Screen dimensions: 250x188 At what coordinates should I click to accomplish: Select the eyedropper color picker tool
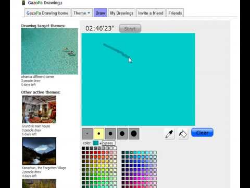[x=169, y=134]
